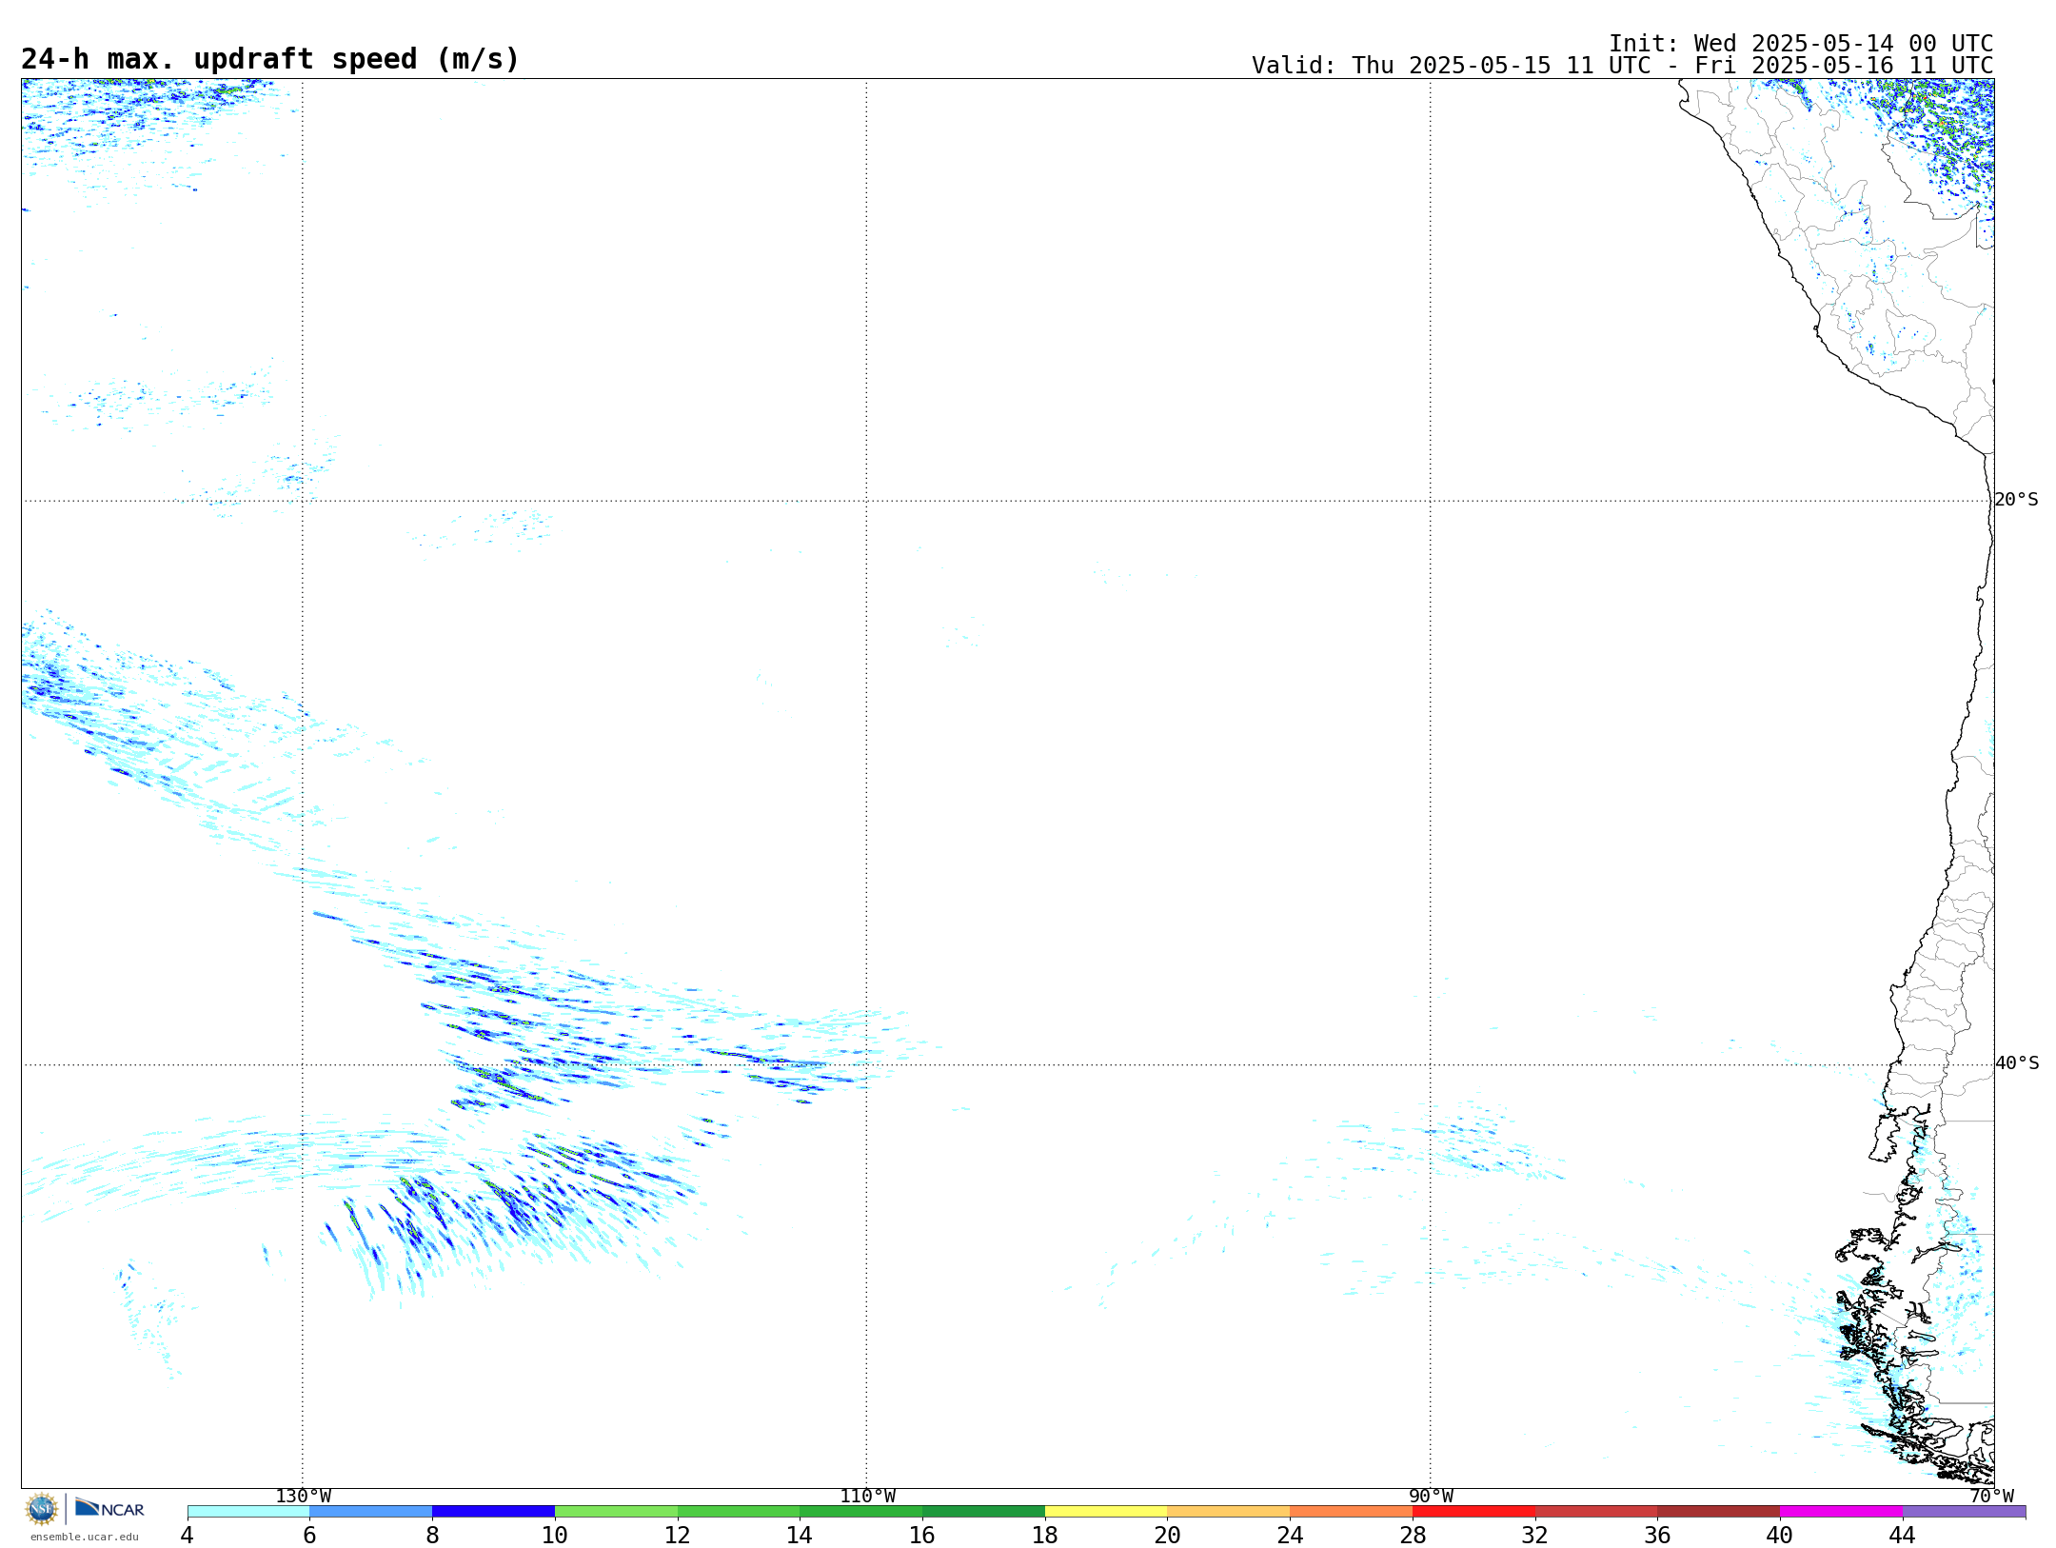This screenshot has width=2056, height=1548.
Task: Click the colorbar label '28'
Action: coord(1413,1535)
